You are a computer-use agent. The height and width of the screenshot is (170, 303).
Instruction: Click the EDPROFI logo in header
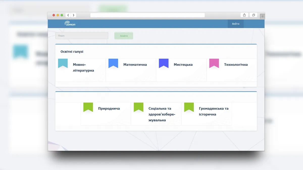70,24
